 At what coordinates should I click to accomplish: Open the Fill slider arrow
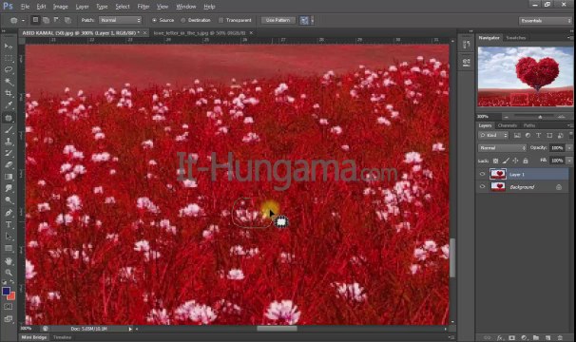[569, 161]
